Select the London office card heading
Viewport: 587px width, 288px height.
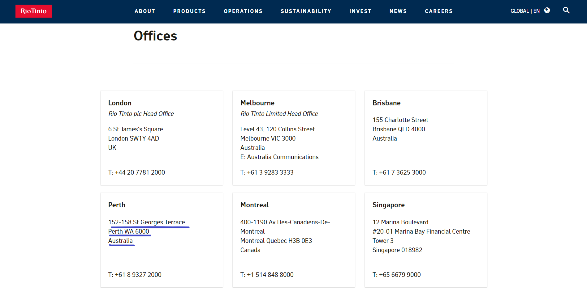coord(120,103)
